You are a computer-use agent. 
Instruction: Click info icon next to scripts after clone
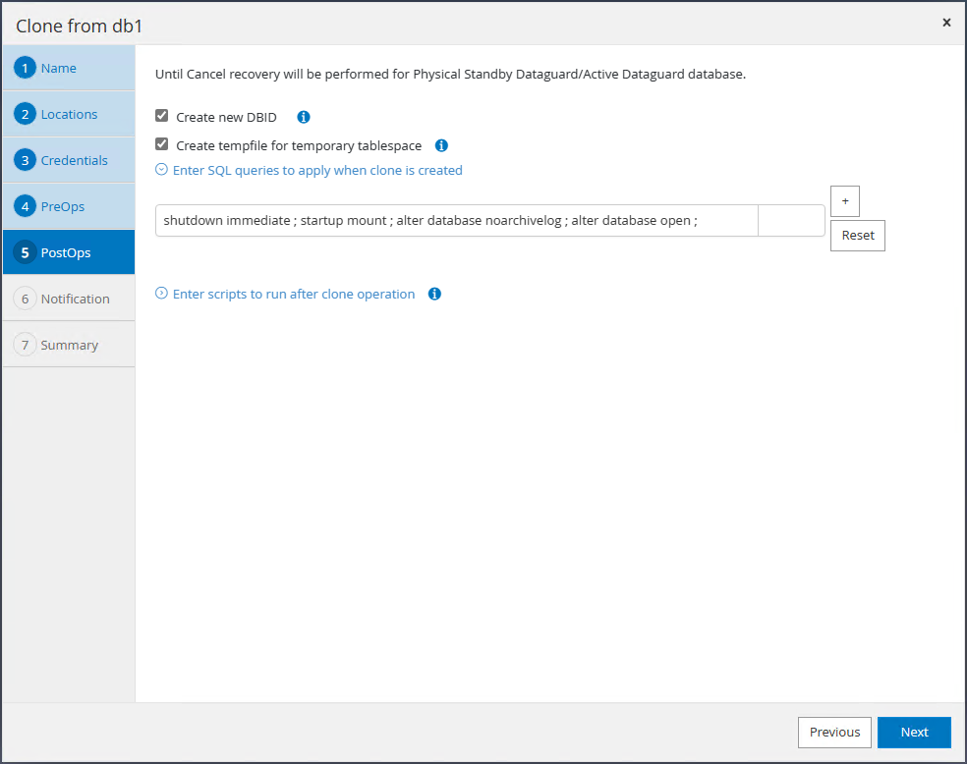pos(434,294)
